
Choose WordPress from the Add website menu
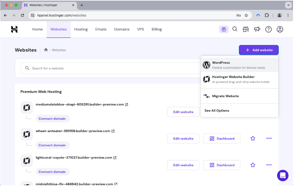(x=240, y=65)
